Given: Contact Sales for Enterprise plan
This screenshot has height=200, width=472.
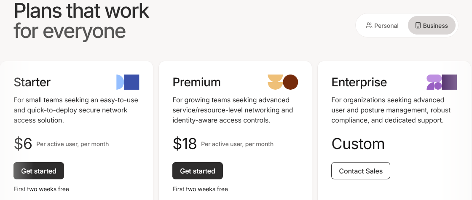Looking at the screenshot, I should 361,171.
